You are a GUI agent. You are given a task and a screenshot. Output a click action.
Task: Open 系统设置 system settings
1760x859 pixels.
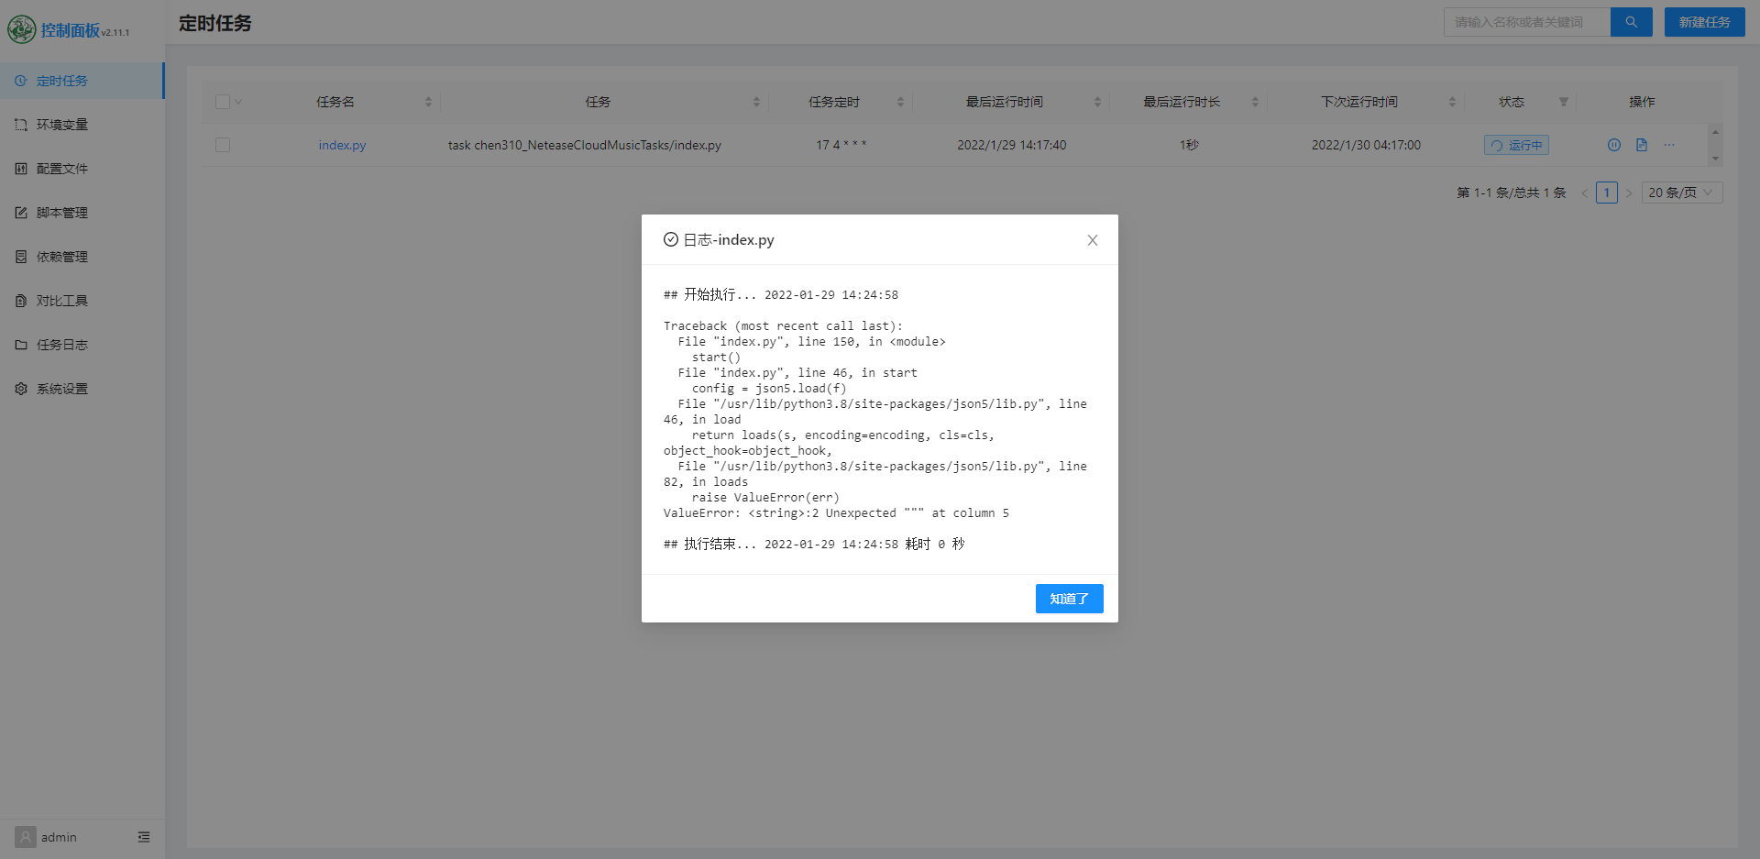[61, 388]
